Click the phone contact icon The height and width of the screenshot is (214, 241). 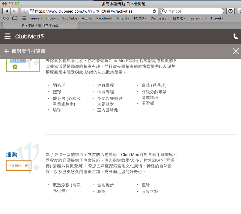pyautogui.click(x=236, y=36)
